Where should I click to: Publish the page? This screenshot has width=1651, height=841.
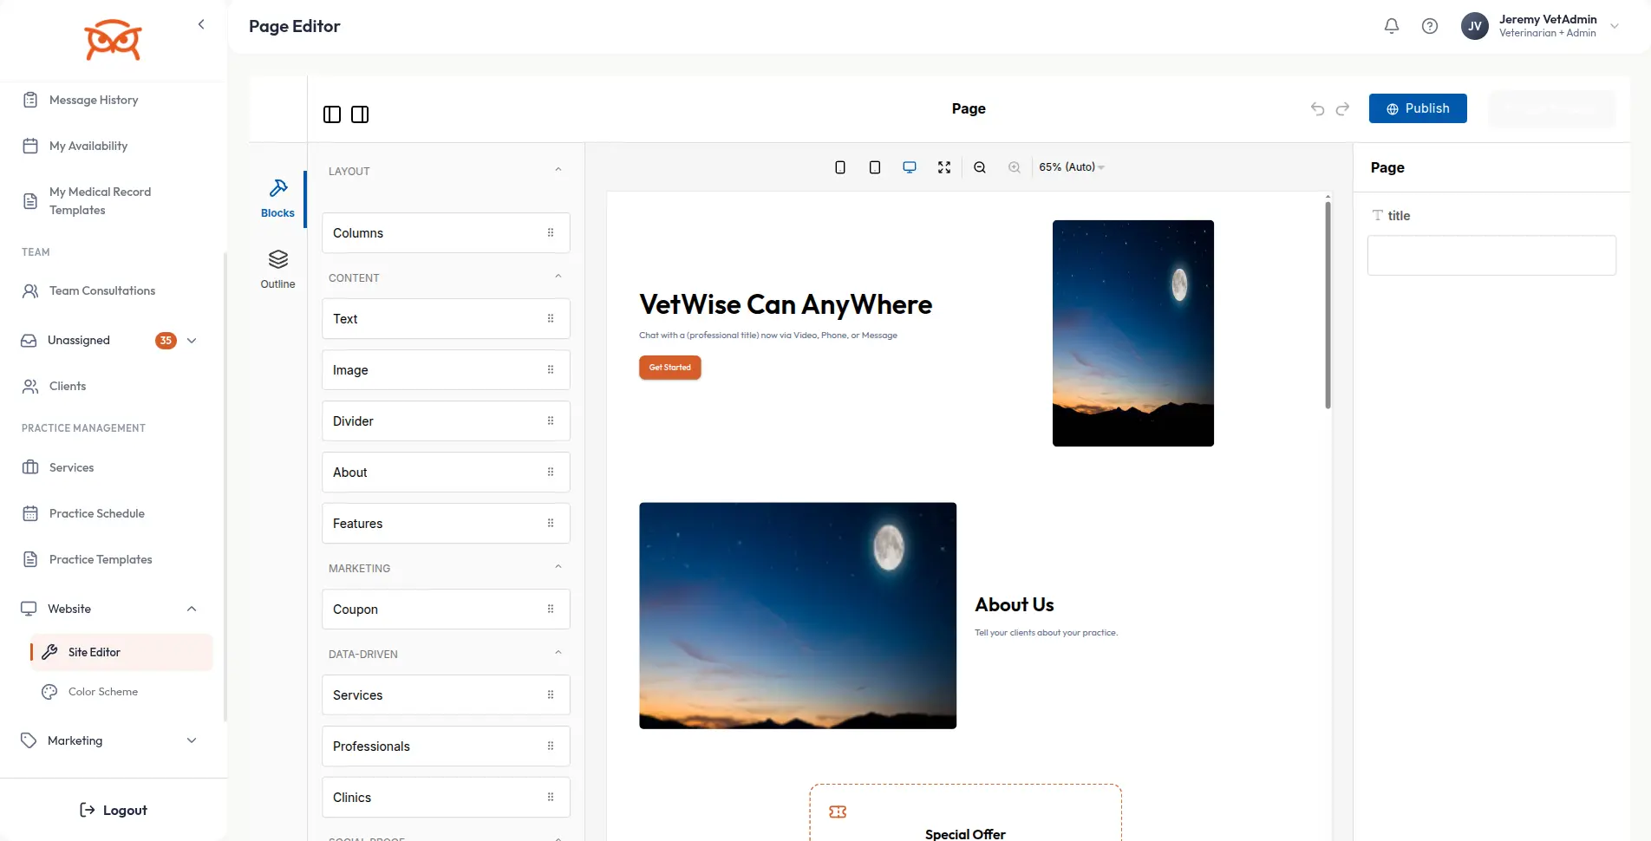click(1418, 108)
